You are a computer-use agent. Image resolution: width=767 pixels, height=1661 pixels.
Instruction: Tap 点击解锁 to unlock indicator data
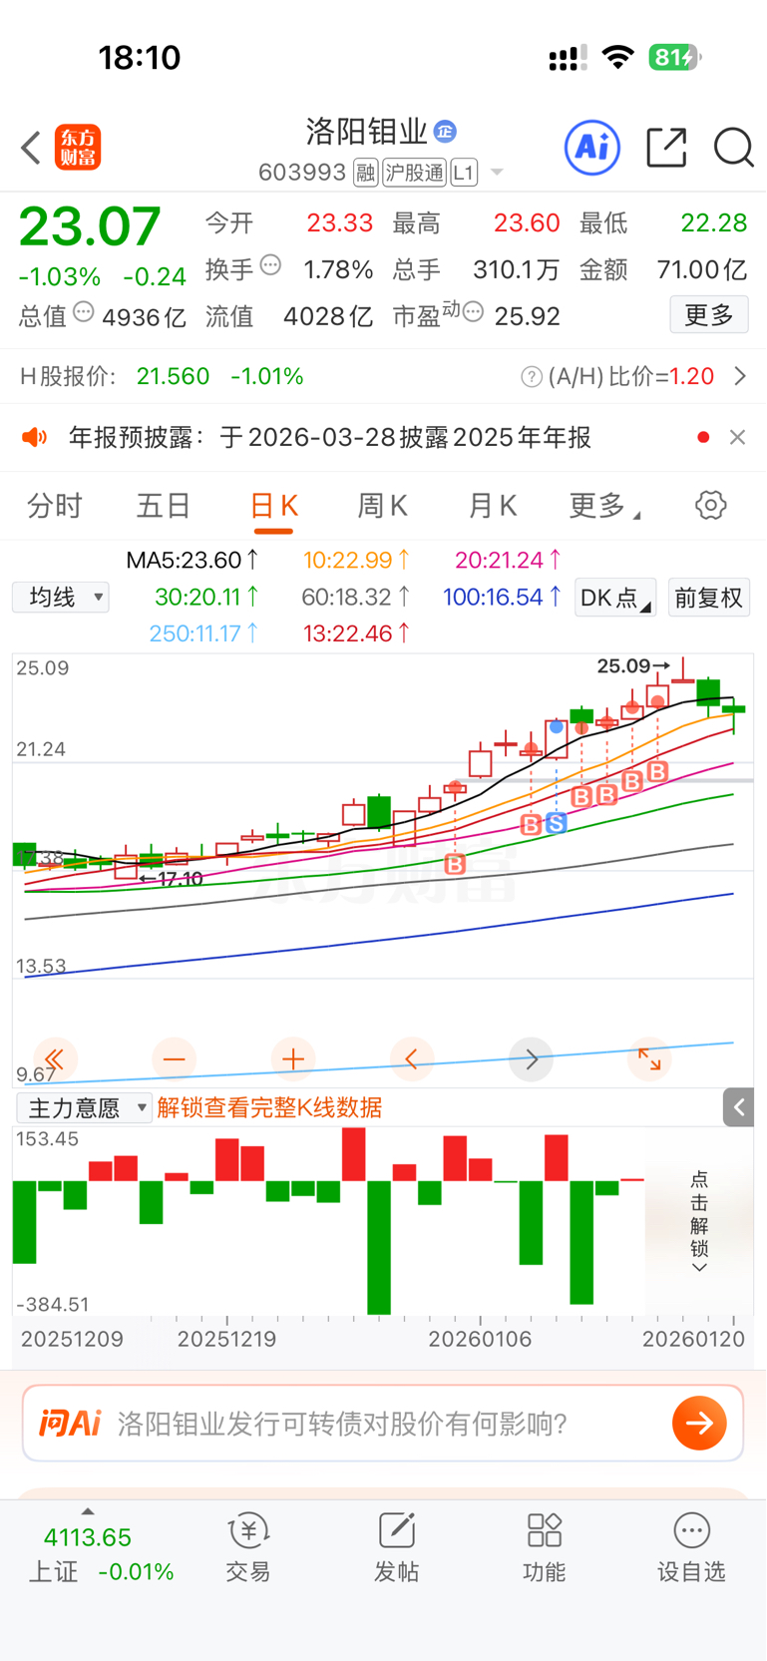pos(699,1221)
